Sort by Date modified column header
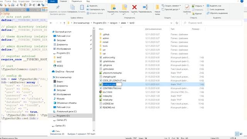The width and height of the screenshot is (247, 139). [153, 29]
